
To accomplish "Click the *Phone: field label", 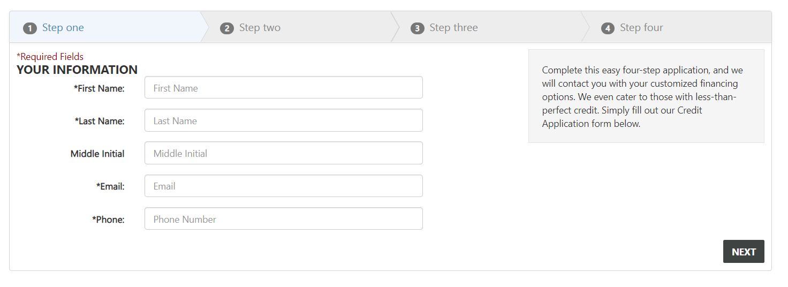I will pos(108,220).
